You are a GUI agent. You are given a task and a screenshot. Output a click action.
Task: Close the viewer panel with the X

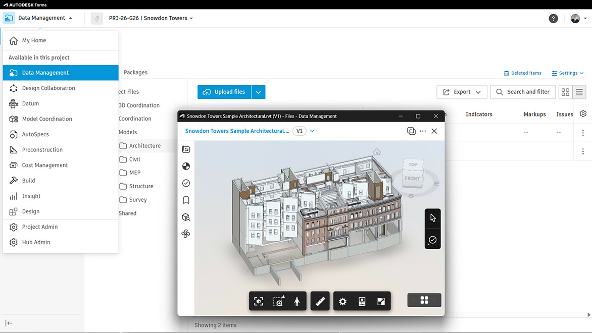434,131
